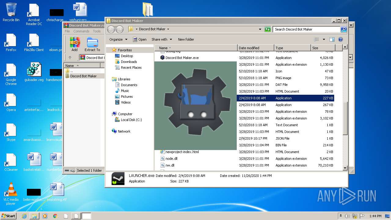Open WinRAR Commands menu
The height and width of the screenshot is (220, 391).
point(81,31)
